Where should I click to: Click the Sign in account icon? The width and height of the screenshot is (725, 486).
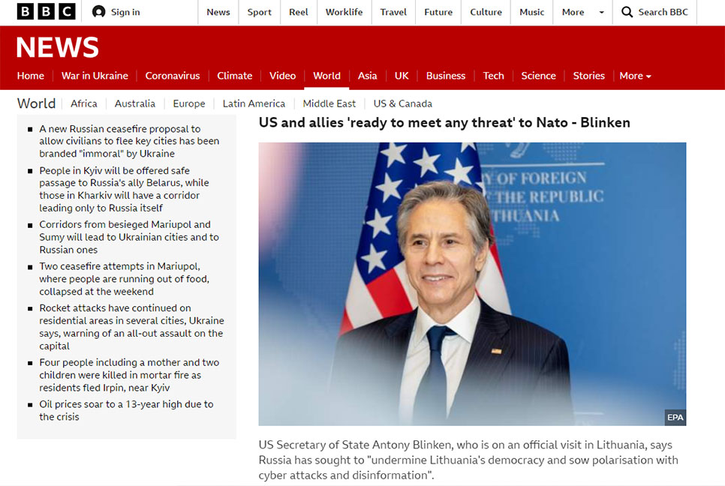(x=98, y=11)
